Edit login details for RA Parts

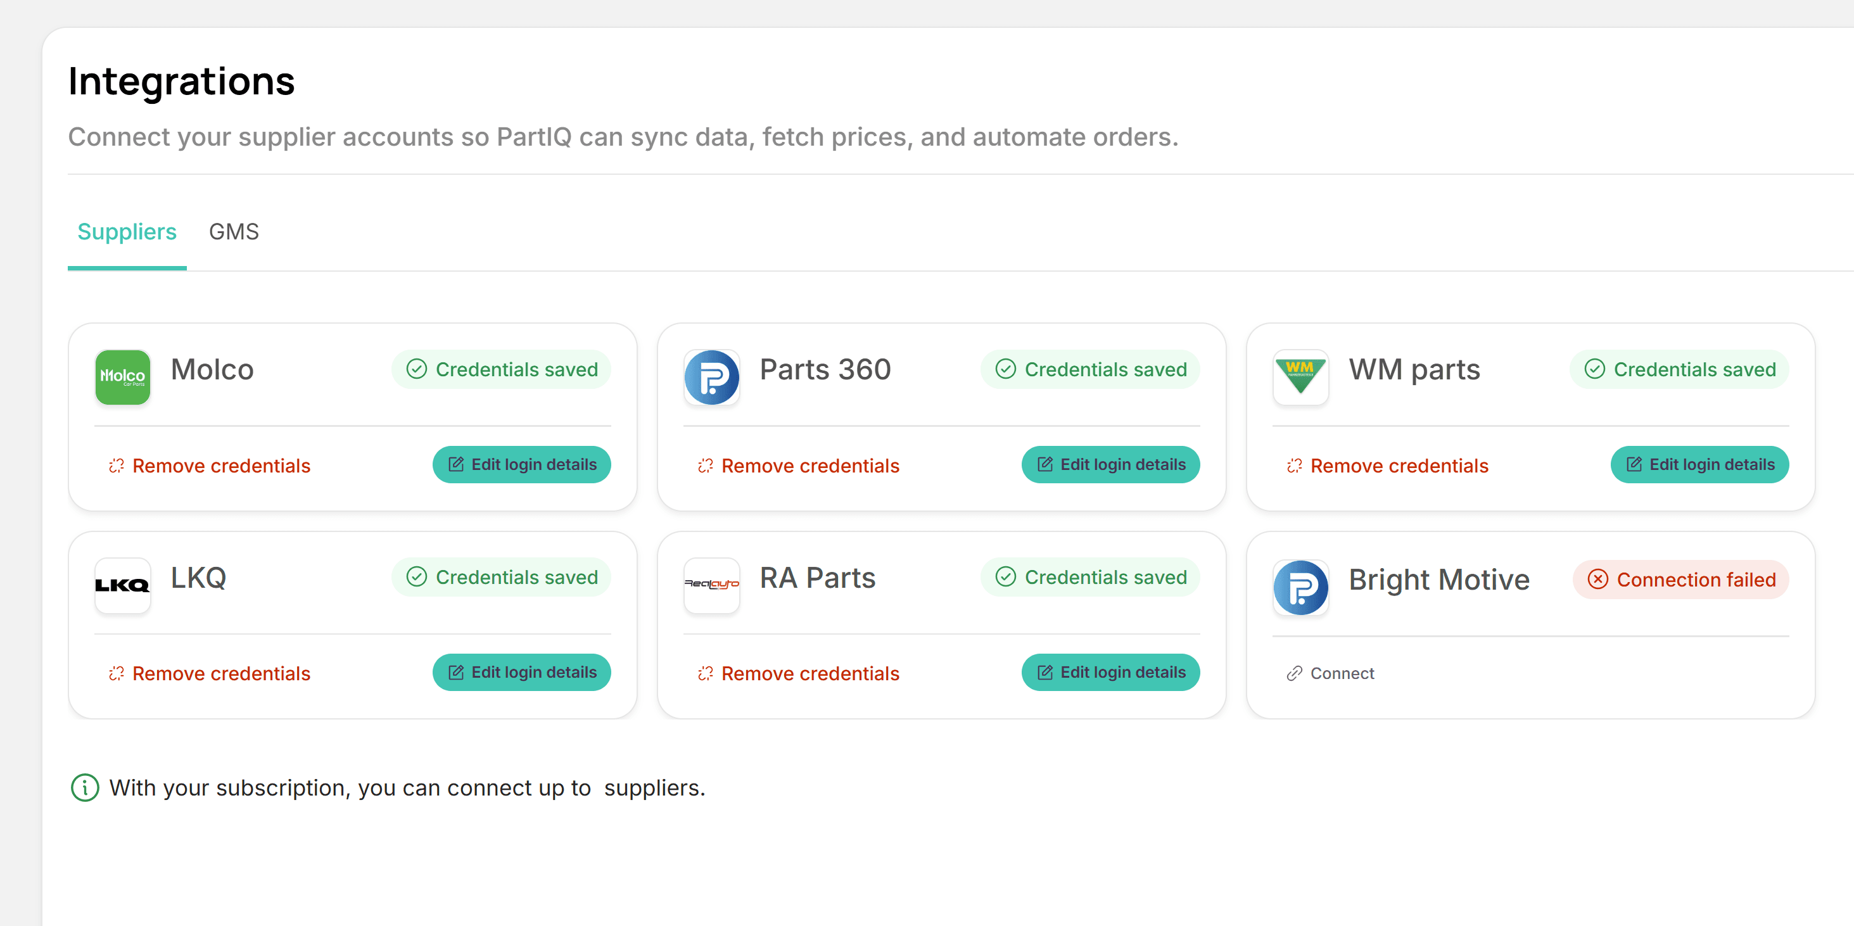tap(1110, 672)
